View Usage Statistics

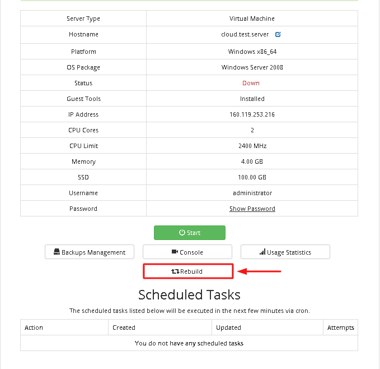point(285,252)
